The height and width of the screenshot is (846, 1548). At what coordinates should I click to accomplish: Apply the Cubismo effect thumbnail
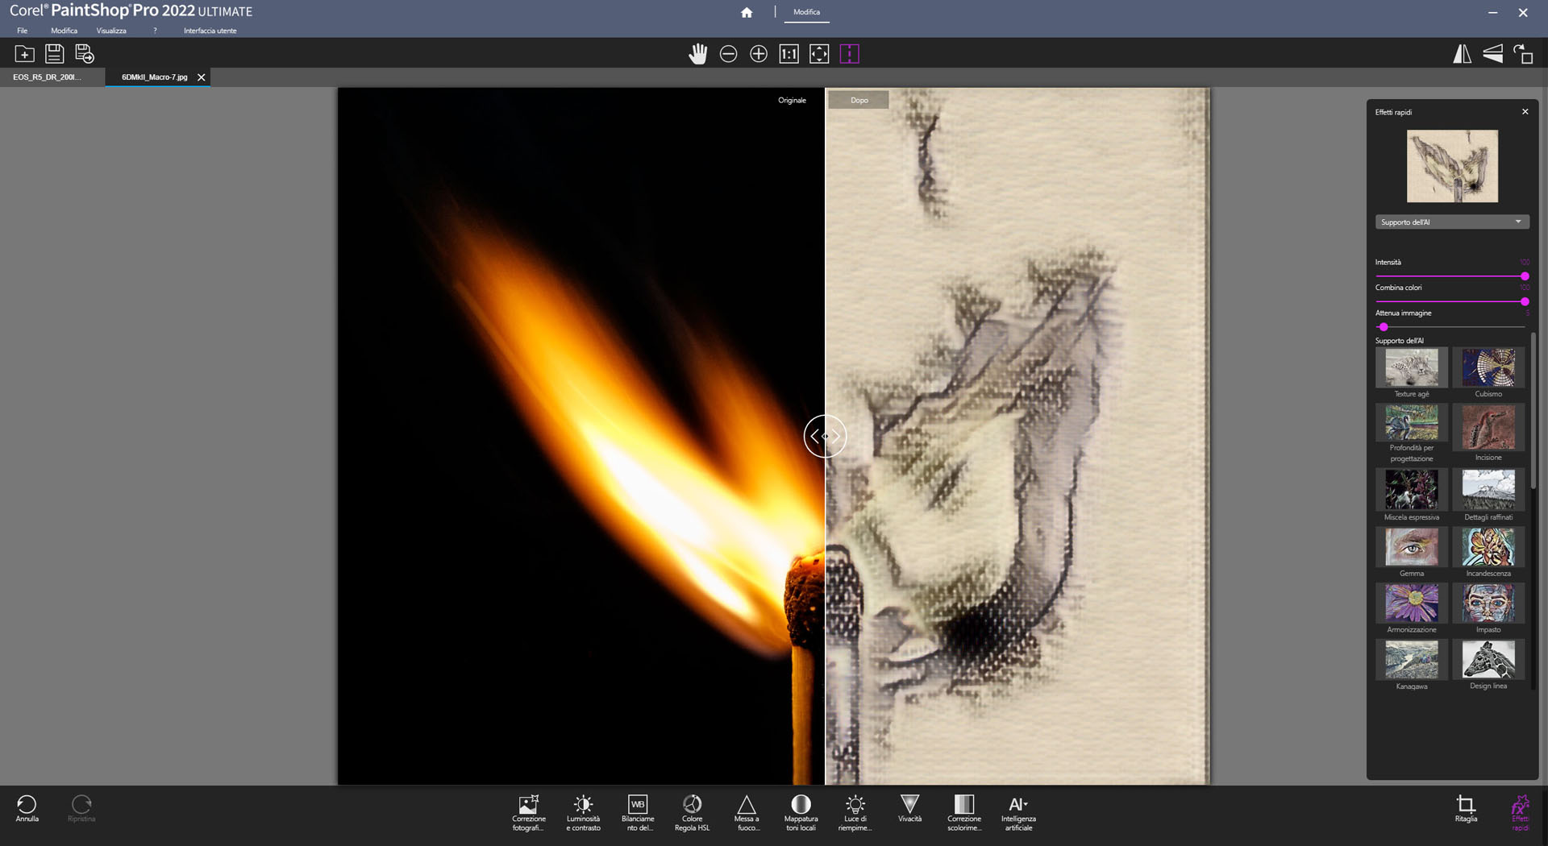pos(1488,368)
